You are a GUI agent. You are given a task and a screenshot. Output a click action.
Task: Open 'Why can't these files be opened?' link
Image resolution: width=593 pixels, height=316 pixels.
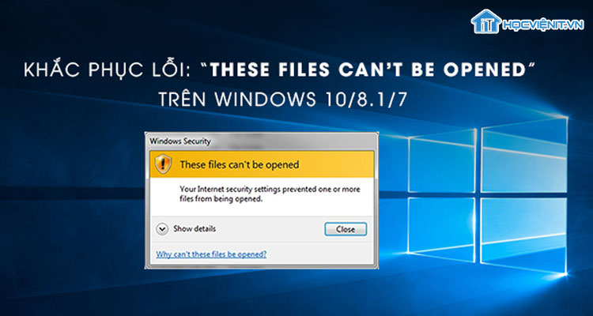211,254
